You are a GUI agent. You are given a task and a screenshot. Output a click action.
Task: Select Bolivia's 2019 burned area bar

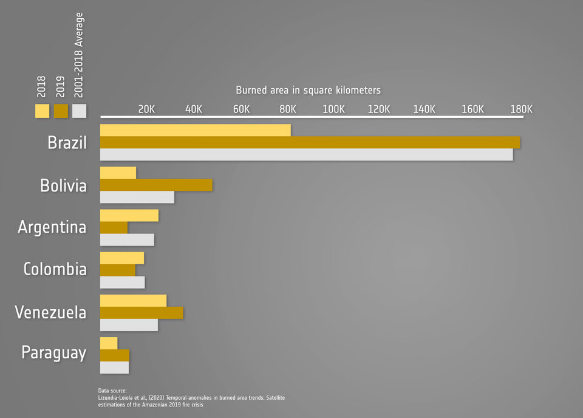tap(156, 185)
